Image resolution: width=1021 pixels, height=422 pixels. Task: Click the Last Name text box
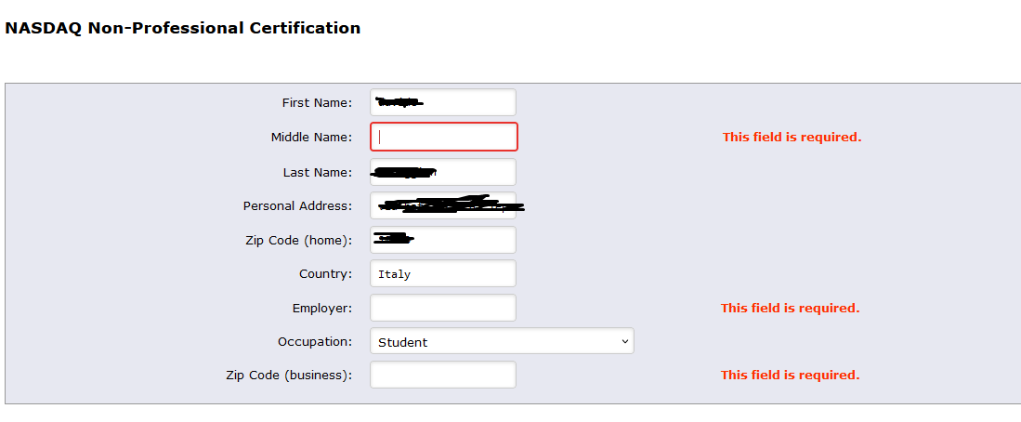(x=442, y=172)
